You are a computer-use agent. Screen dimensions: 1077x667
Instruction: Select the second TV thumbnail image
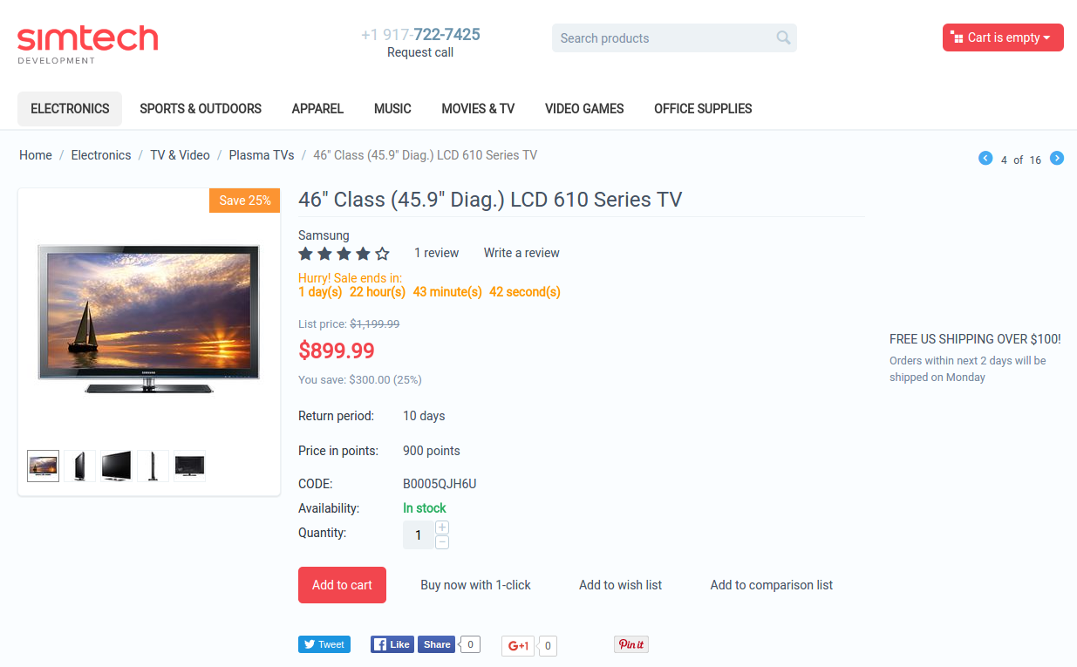click(79, 466)
